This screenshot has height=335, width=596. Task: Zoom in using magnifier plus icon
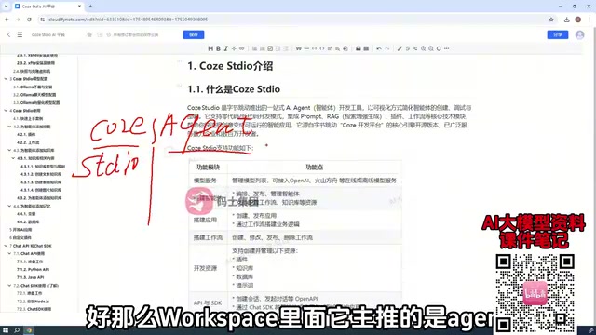pos(423,48)
